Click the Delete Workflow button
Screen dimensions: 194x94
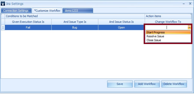click(174, 84)
